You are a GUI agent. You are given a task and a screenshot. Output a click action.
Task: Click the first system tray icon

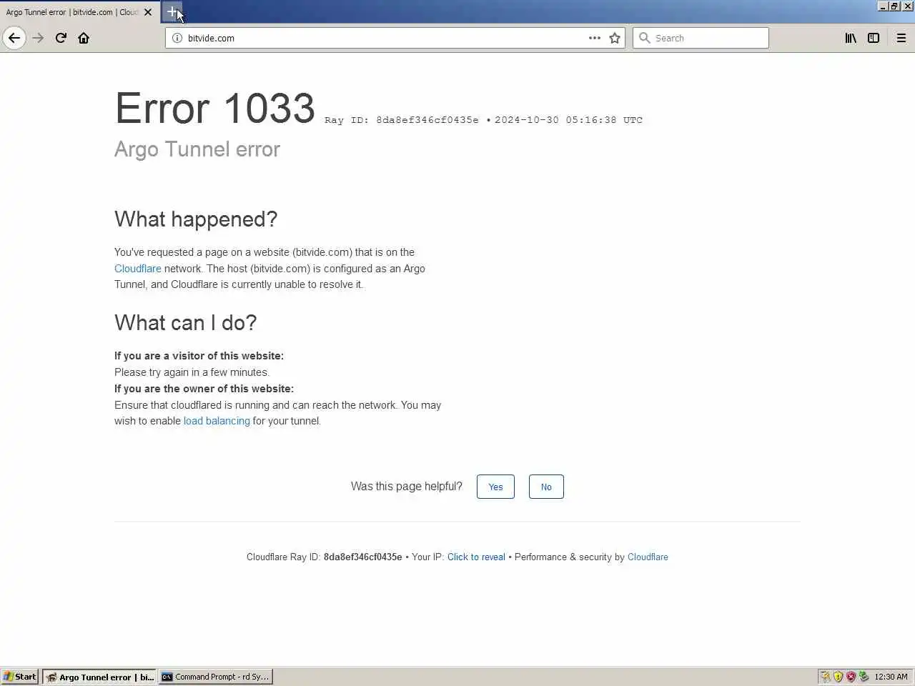[x=826, y=677]
